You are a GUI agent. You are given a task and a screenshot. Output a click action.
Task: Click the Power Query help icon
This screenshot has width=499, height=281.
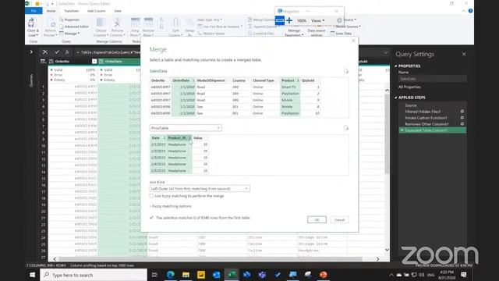470,11
